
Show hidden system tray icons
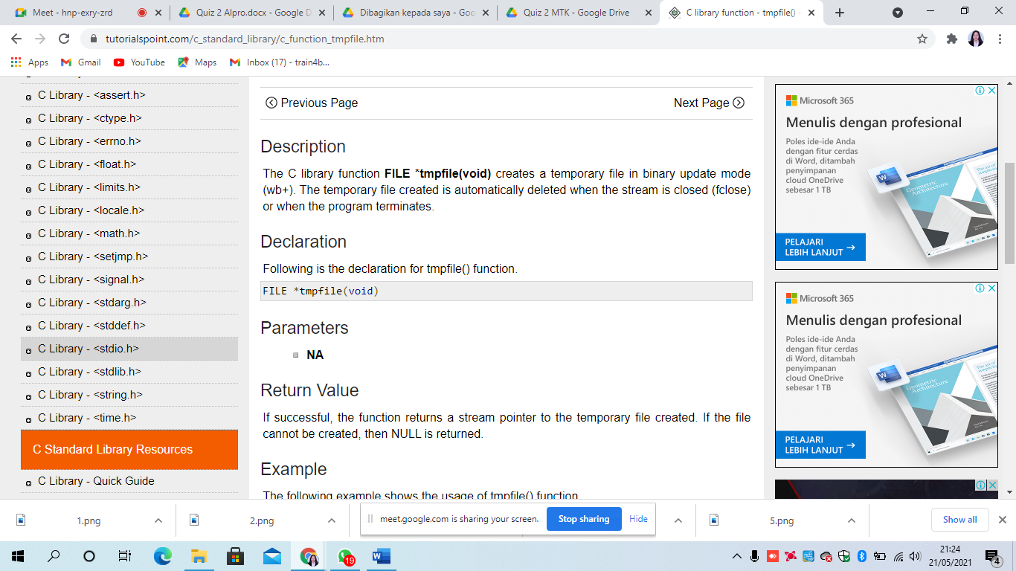pos(737,556)
